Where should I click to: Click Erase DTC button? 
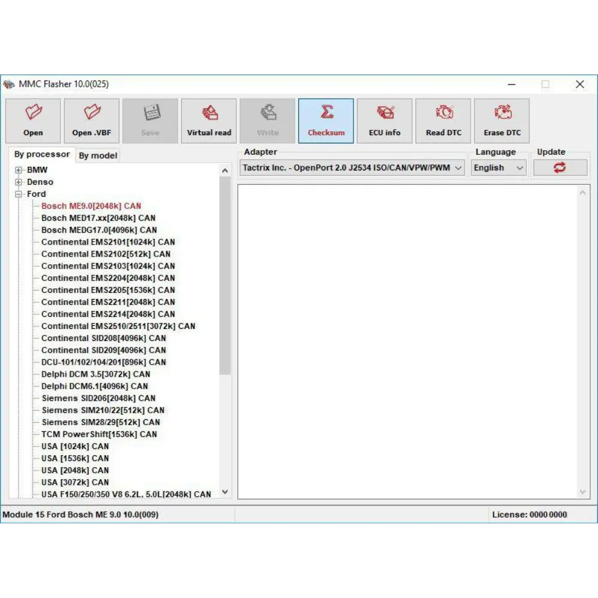[x=502, y=121]
